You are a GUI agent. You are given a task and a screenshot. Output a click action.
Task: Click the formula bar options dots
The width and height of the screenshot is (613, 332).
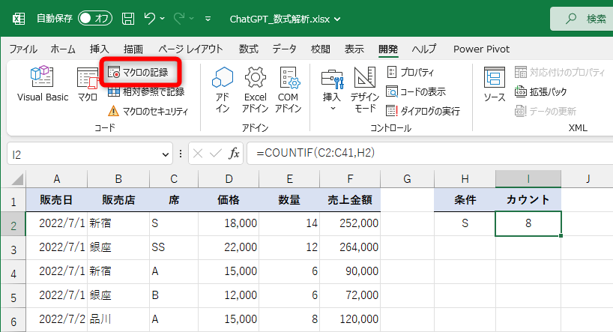coord(180,154)
